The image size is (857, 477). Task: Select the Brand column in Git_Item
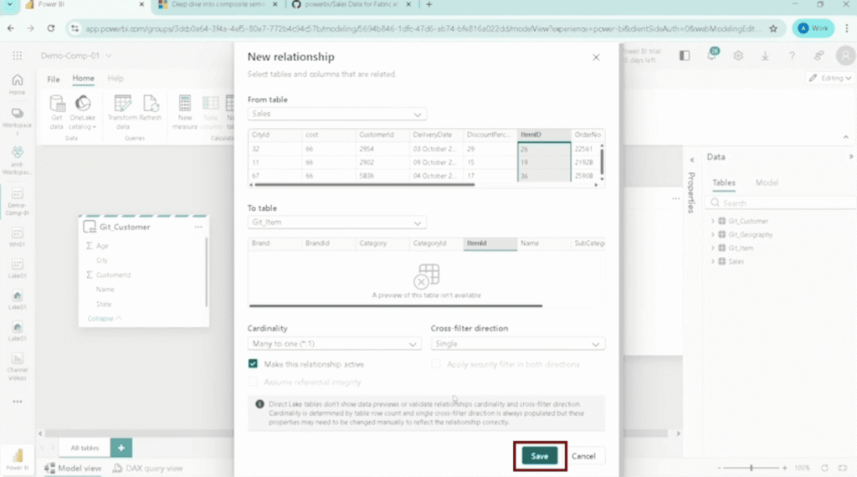pyautogui.click(x=275, y=244)
